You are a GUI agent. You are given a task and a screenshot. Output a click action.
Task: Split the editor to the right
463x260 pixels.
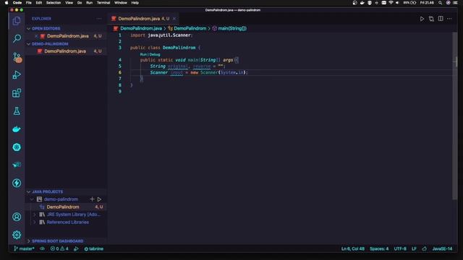point(441,19)
